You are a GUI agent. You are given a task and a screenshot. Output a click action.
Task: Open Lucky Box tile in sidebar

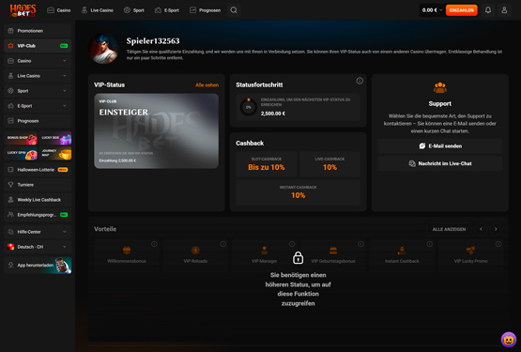pos(55,139)
